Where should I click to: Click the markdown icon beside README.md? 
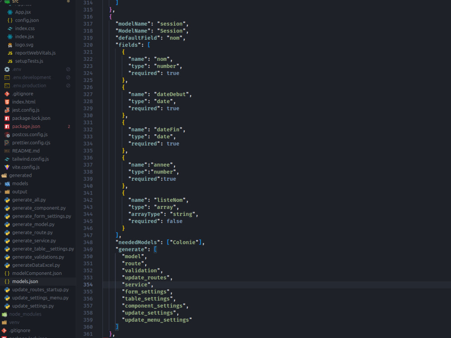click(7, 151)
